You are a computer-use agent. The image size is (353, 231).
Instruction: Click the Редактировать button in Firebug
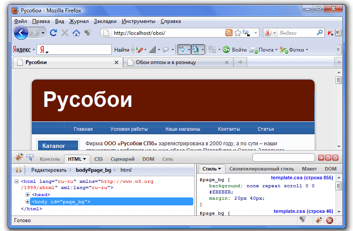coord(49,170)
